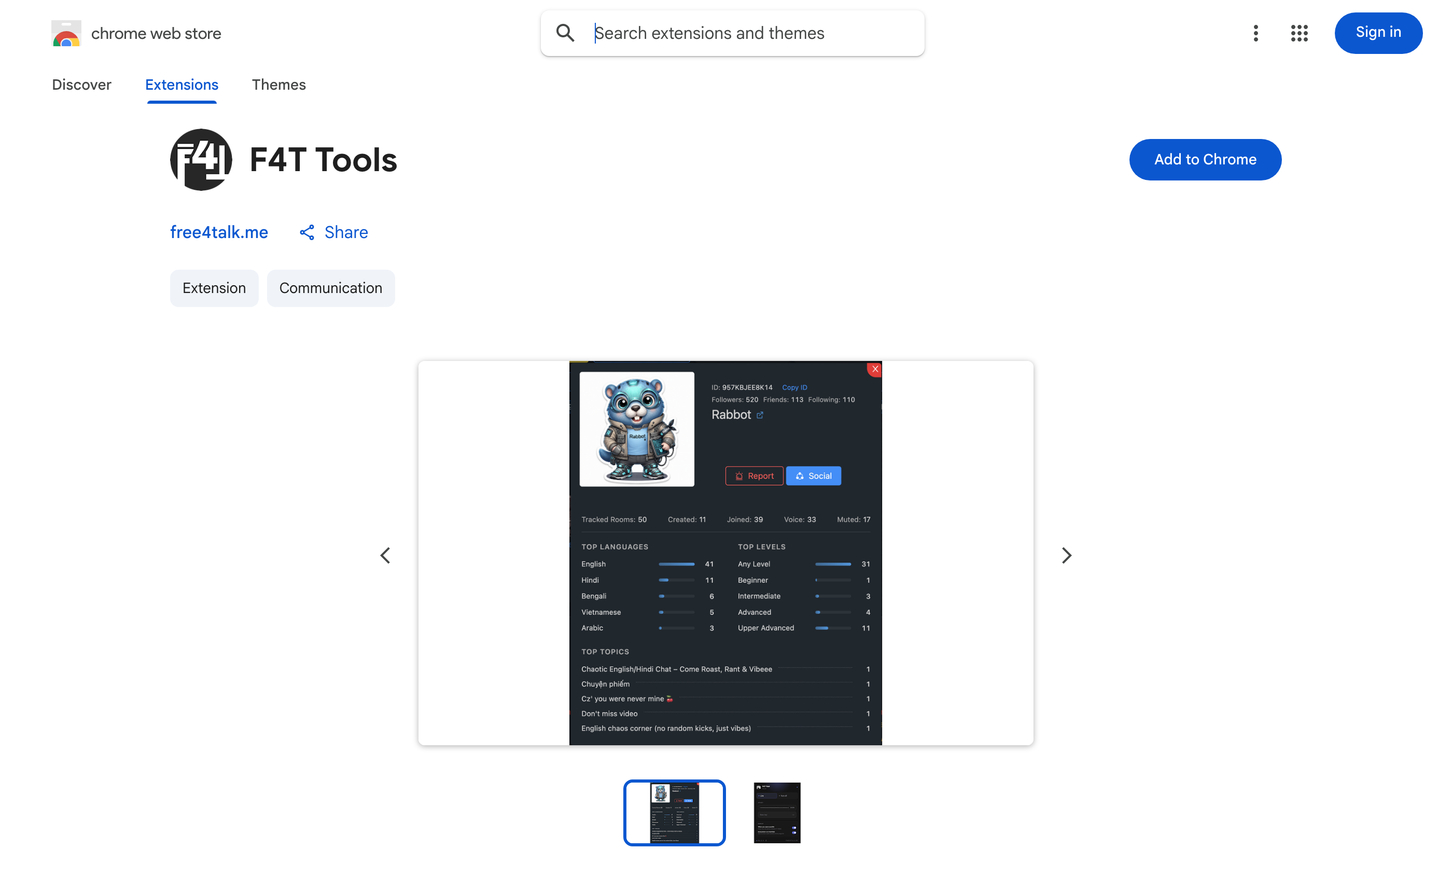Open the three-dot more options menu

(x=1255, y=33)
